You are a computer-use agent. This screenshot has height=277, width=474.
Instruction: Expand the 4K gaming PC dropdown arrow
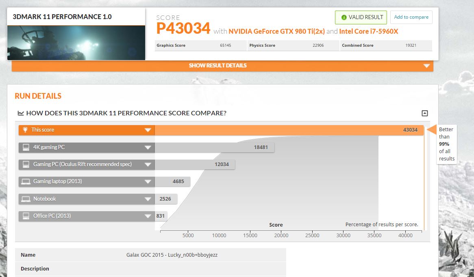point(148,147)
